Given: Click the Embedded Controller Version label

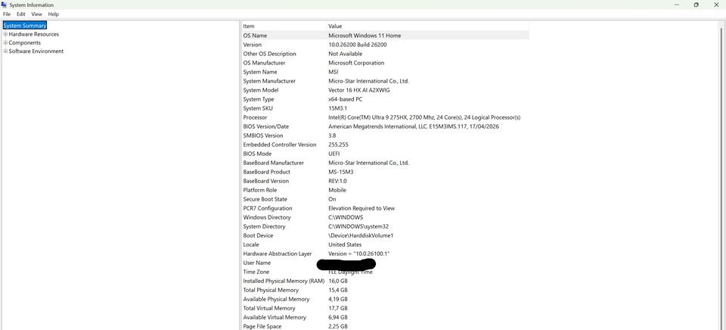Looking at the screenshot, I should click(280, 145).
